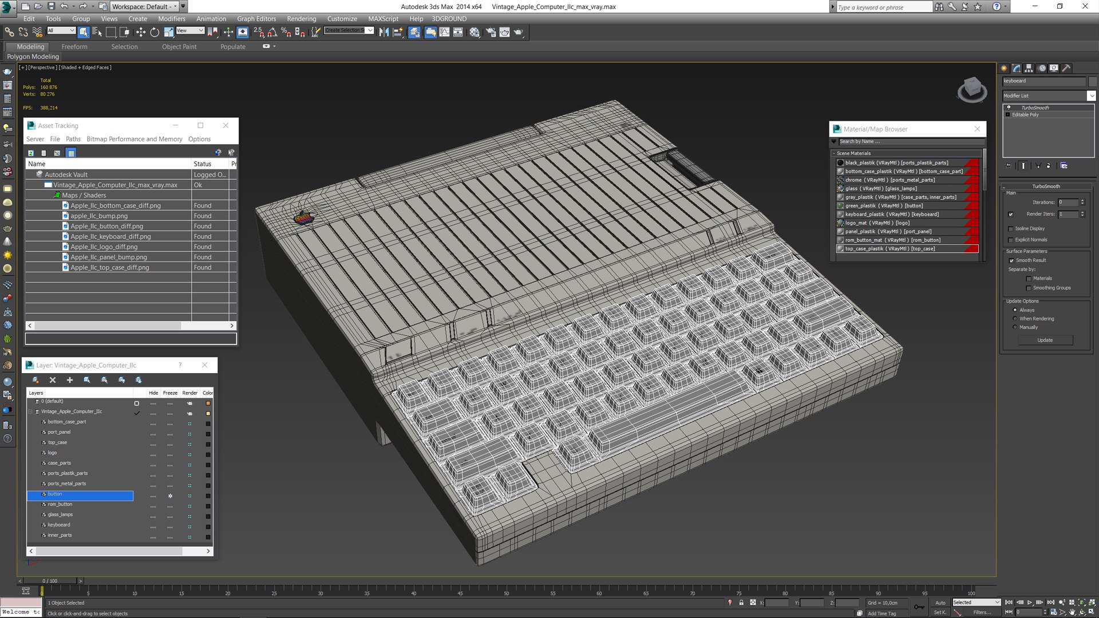Click the Select by Name icon
The image size is (1099, 618).
[x=97, y=33]
